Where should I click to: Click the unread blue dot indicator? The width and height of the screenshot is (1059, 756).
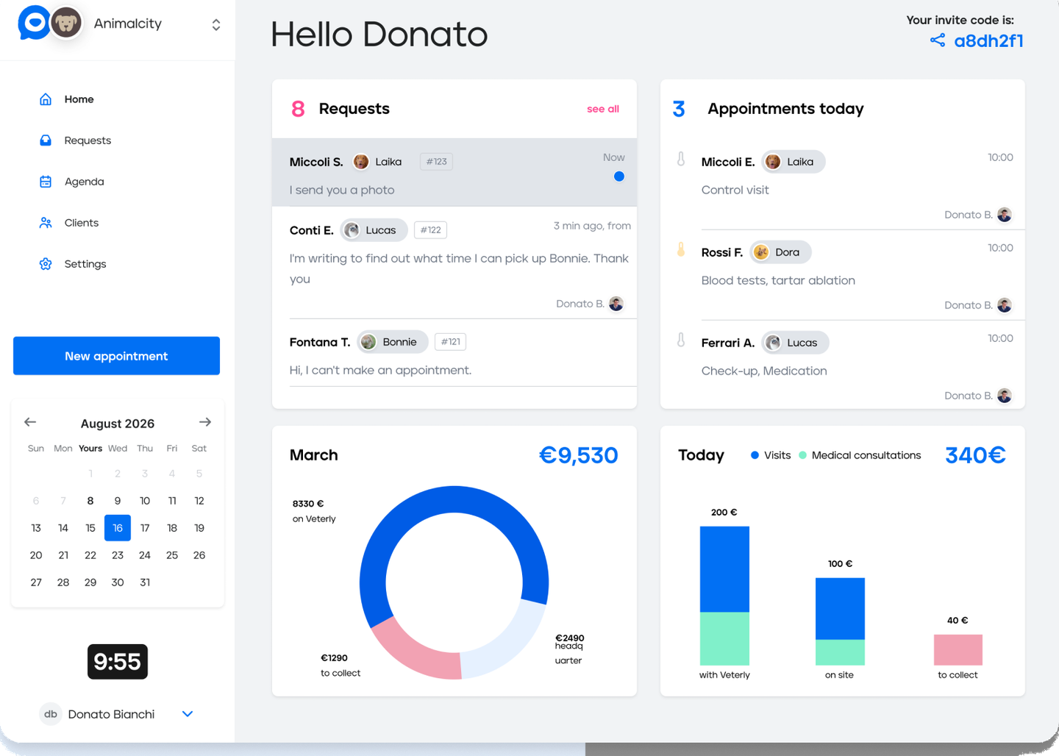pyautogui.click(x=619, y=176)
